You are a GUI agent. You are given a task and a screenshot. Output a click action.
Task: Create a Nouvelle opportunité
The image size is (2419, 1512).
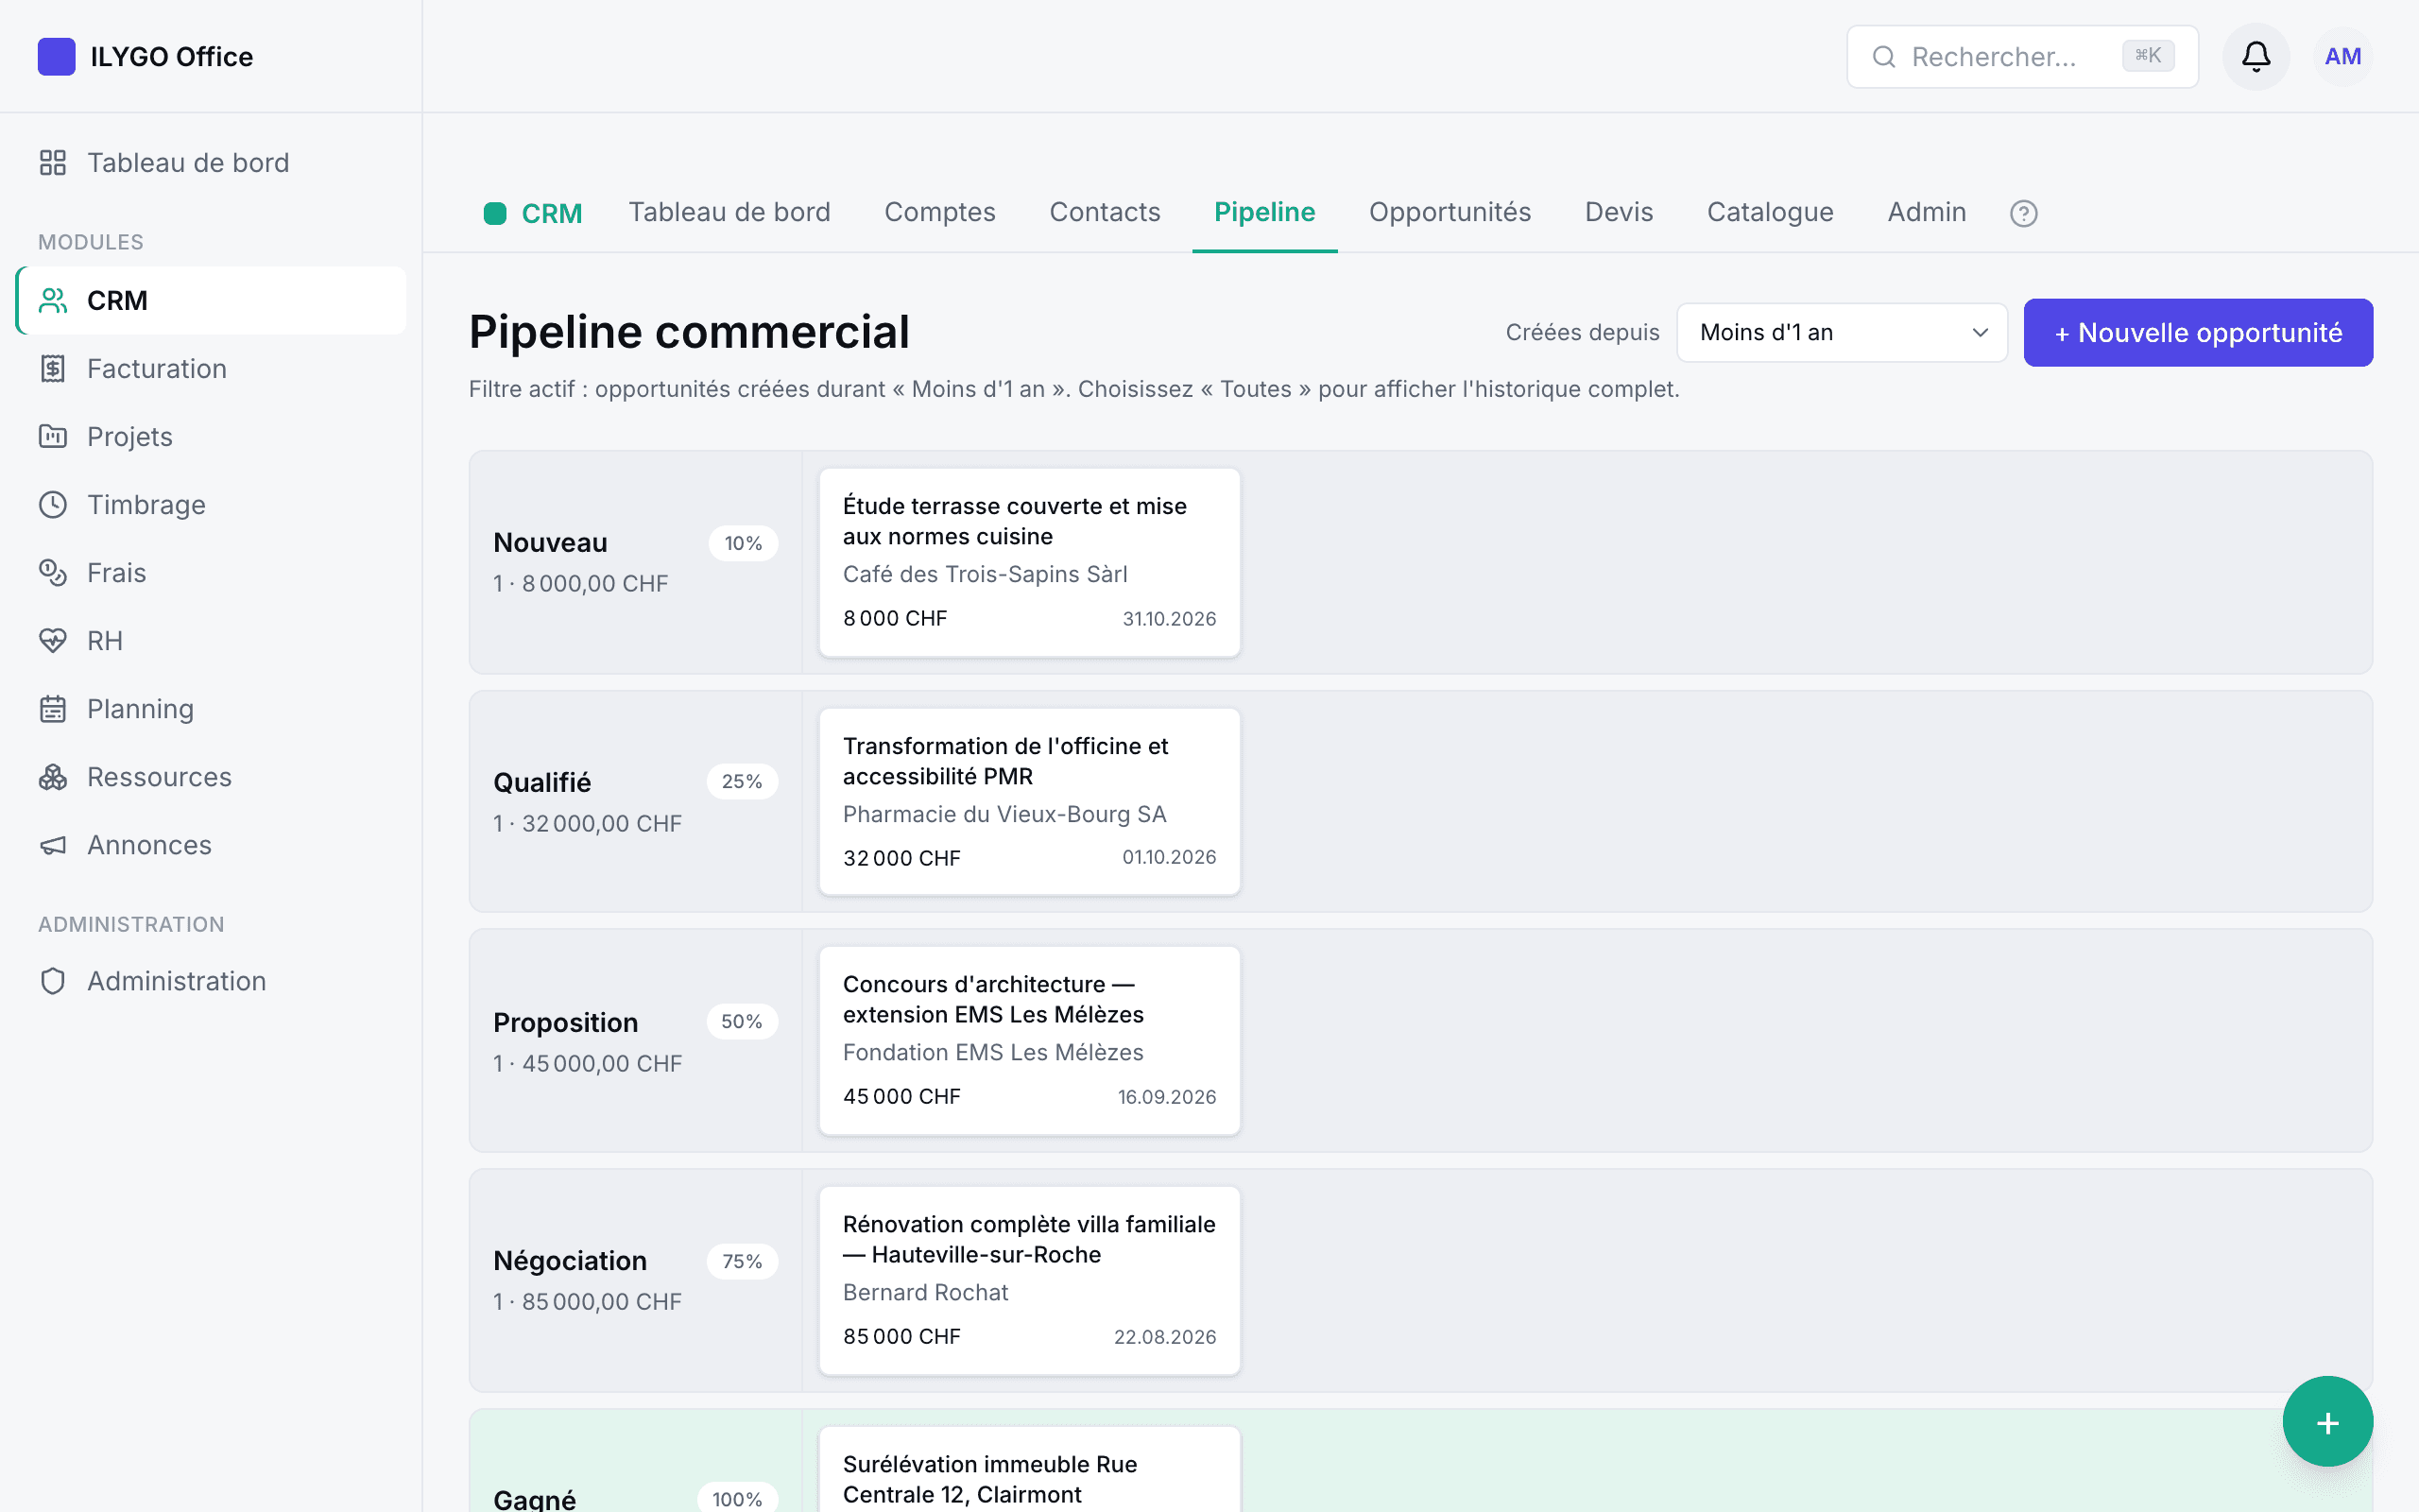pos(2198,332)
